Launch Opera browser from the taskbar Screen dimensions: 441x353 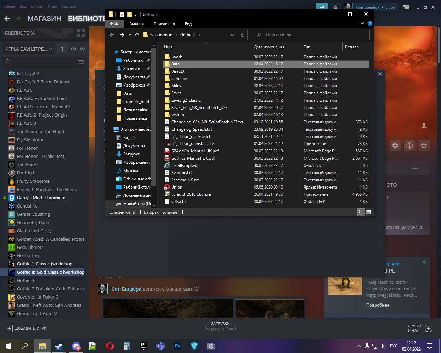[x=110, y=346]
